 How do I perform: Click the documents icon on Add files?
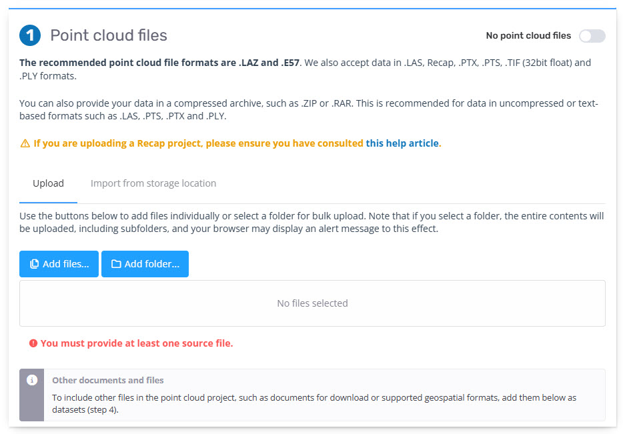pyautogui.click(x=35, y=264)
